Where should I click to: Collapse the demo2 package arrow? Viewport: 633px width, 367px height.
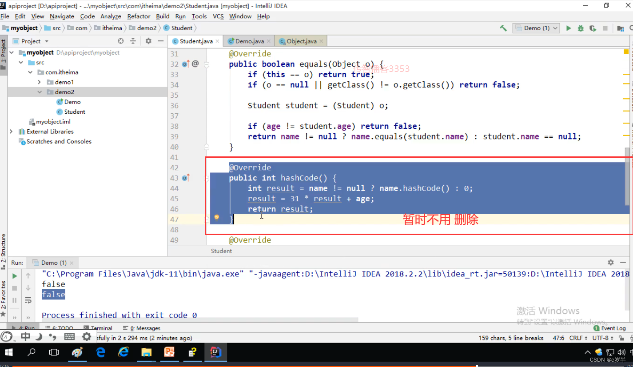[40, 92]
